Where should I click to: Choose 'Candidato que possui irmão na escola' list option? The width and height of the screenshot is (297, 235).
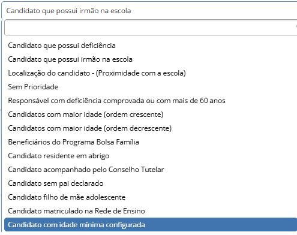151,59
